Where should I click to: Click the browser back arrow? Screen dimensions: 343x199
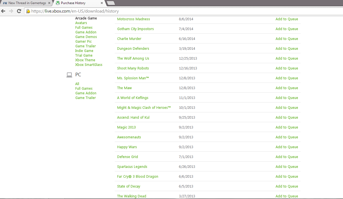pos(3,11)
